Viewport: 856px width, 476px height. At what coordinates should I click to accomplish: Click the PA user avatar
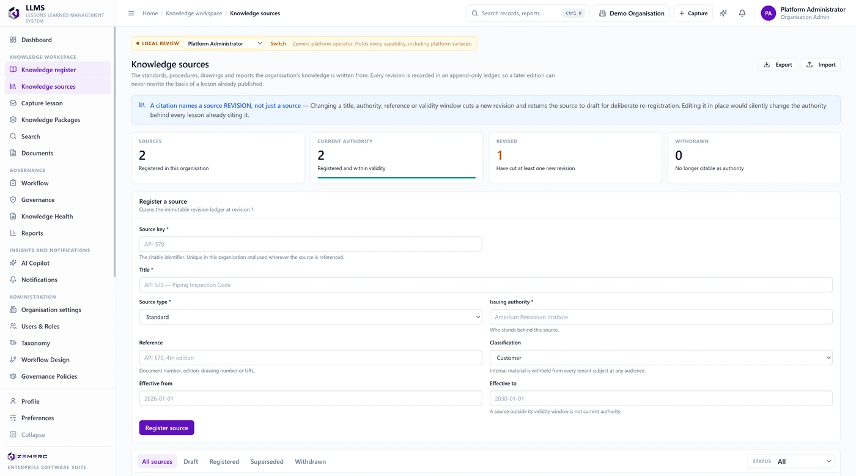click(768, 13)
